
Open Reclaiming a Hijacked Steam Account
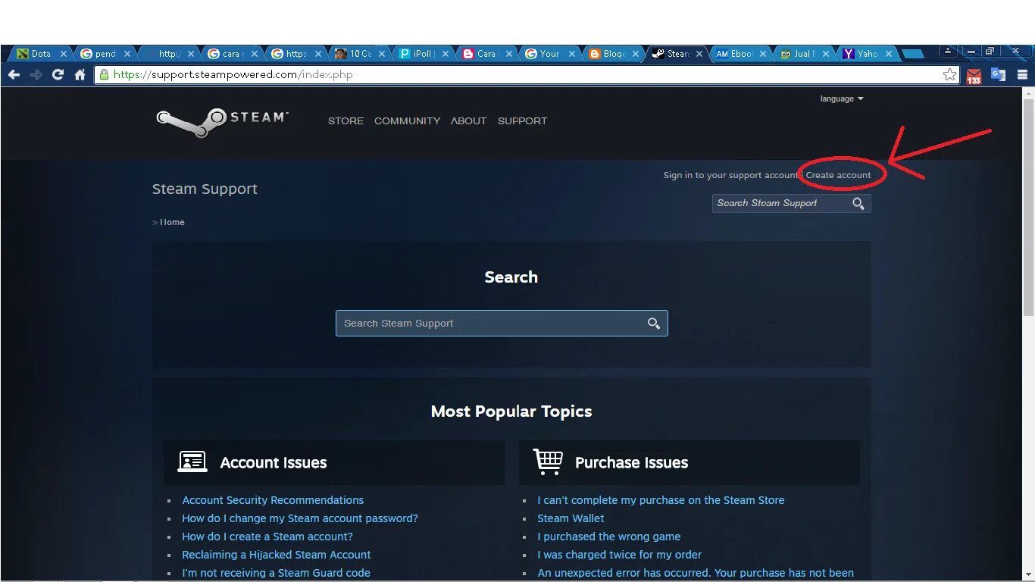[x=277, y=555]
